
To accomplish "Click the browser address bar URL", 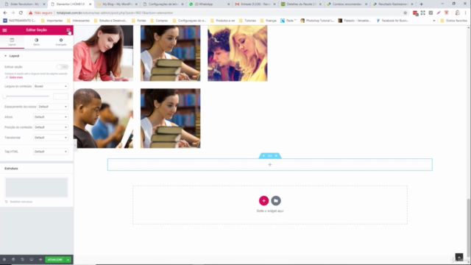I will 115,13.
